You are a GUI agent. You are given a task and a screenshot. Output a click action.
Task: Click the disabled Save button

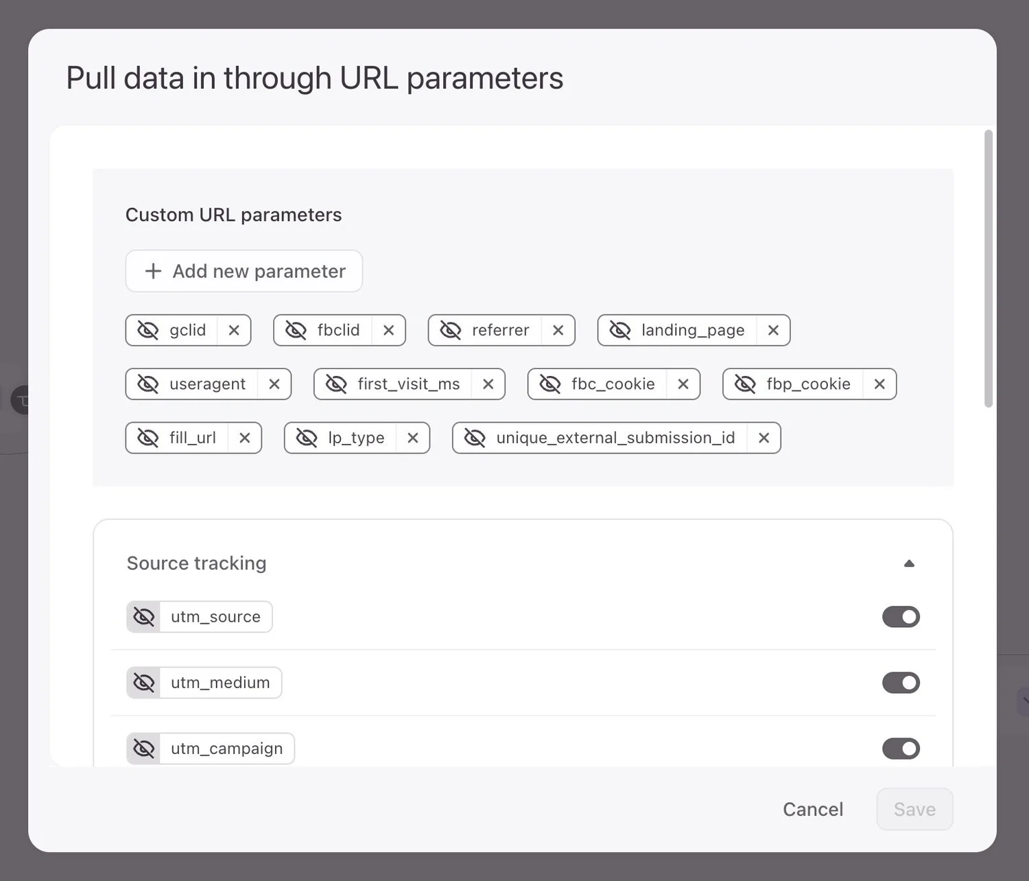(914, 809)
